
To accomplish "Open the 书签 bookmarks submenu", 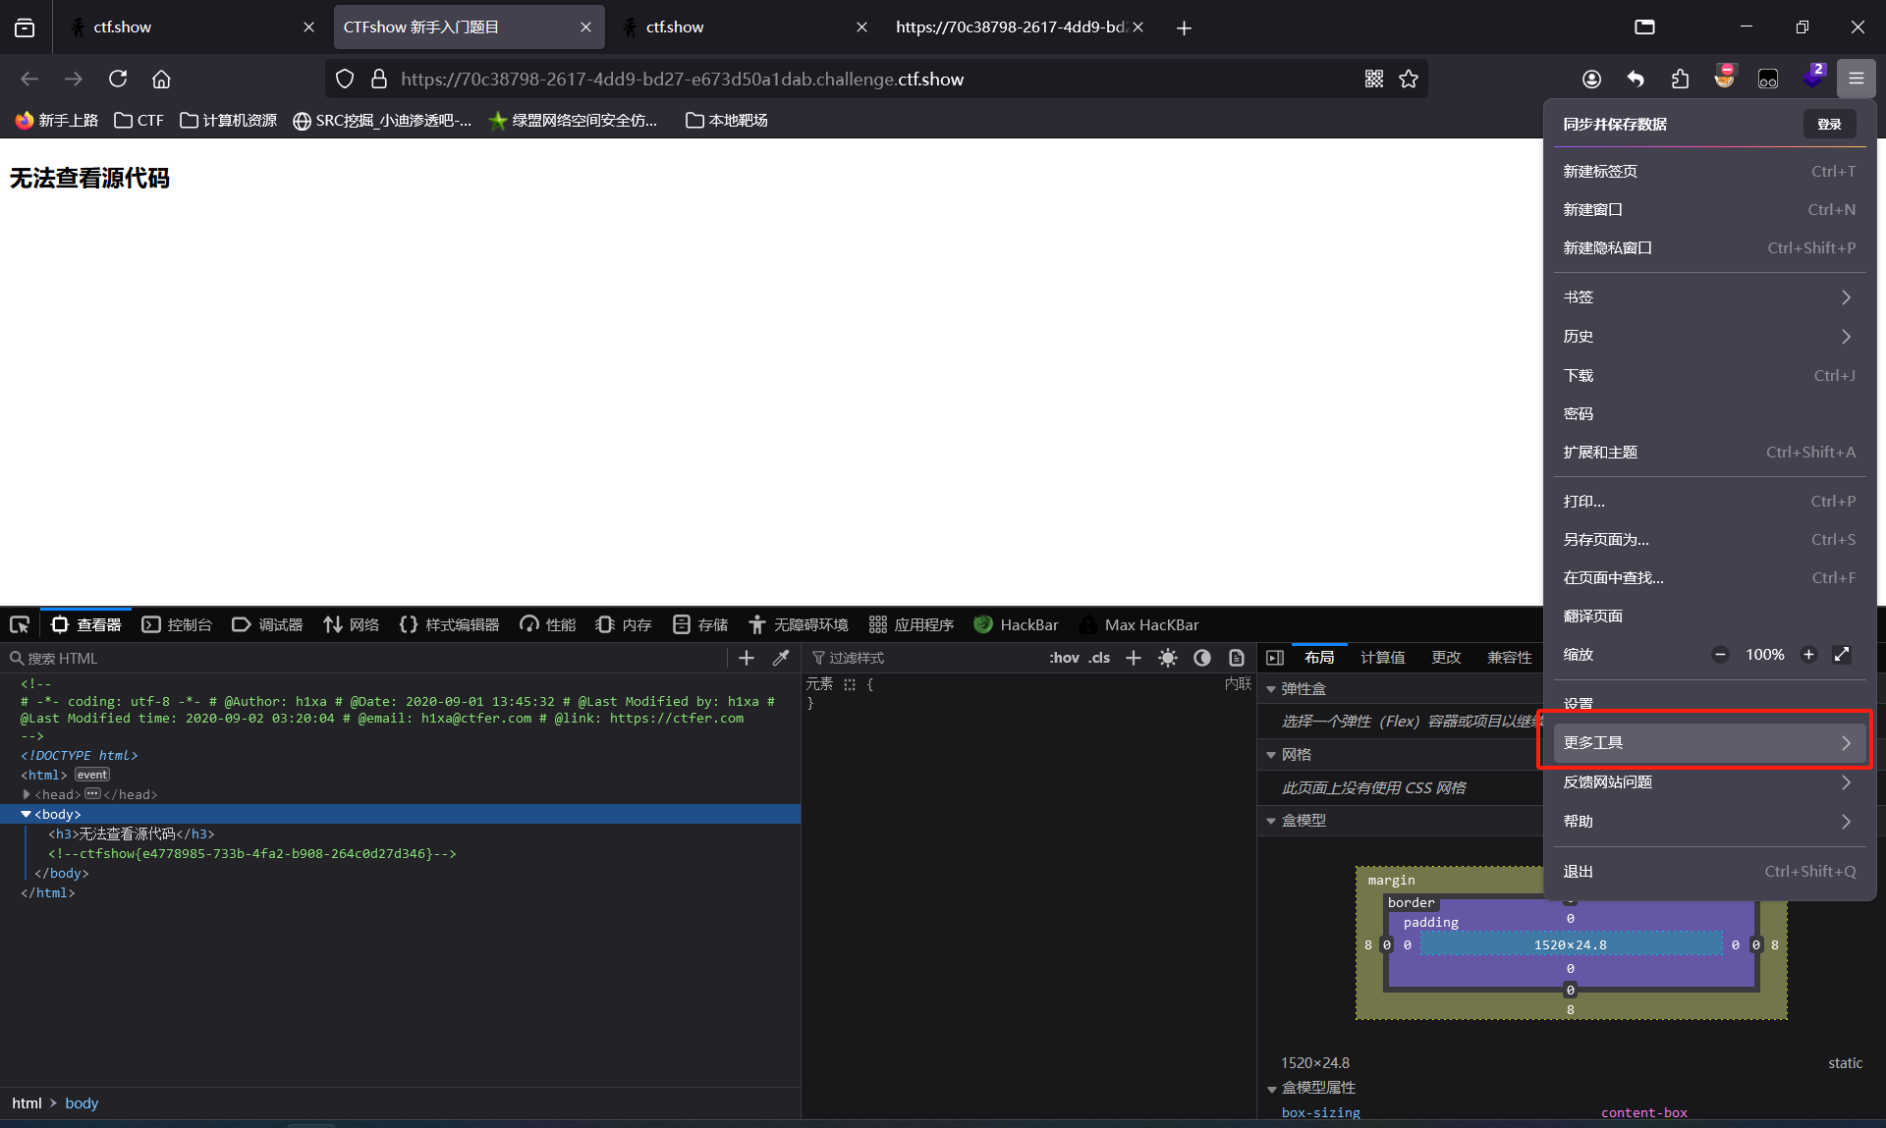I will pyautogui.click(x=1709, y=296).
